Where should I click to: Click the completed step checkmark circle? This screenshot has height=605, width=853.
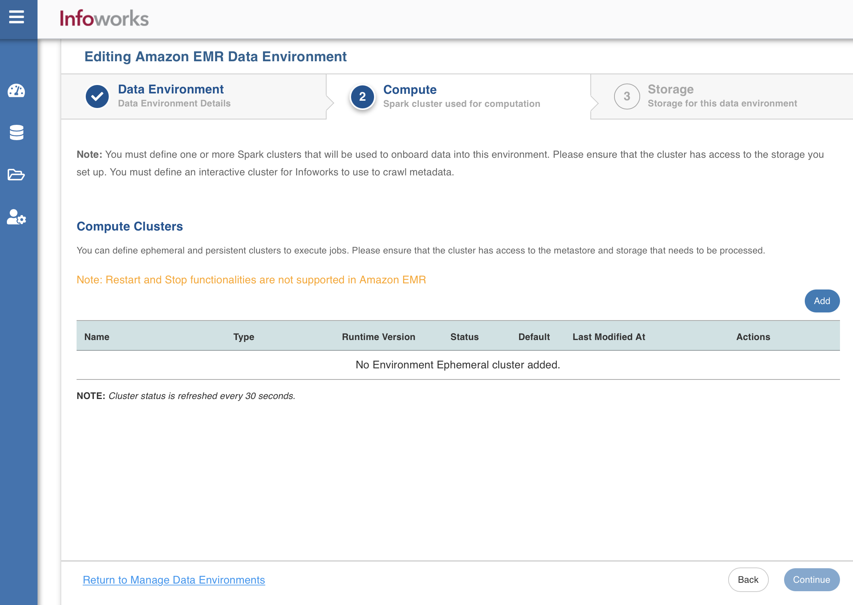(97, 96)
